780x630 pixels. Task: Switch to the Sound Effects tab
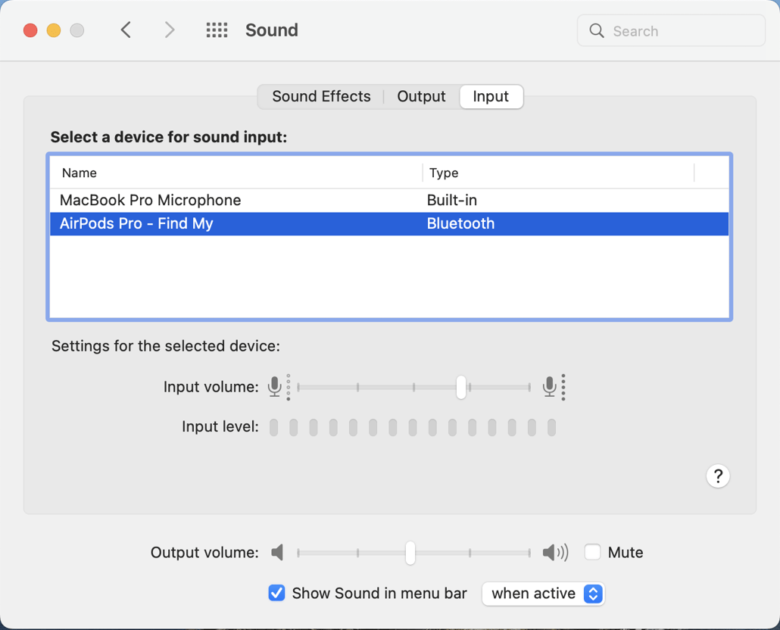(321, 97)
